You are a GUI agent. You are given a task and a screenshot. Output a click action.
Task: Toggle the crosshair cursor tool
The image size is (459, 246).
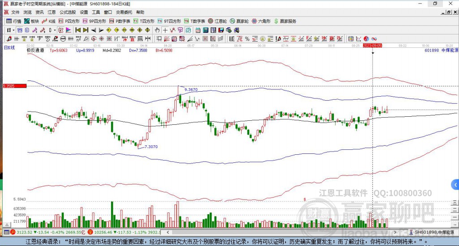165,30
